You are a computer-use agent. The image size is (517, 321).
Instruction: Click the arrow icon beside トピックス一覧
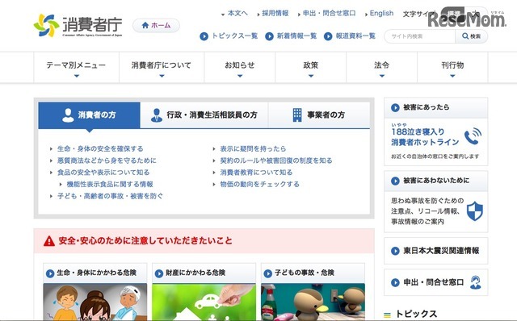coord(204,36)
